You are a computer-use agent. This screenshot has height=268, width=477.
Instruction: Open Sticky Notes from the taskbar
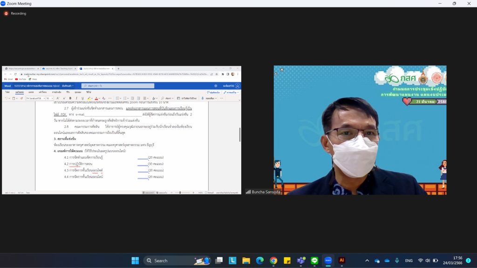(287, 261)
